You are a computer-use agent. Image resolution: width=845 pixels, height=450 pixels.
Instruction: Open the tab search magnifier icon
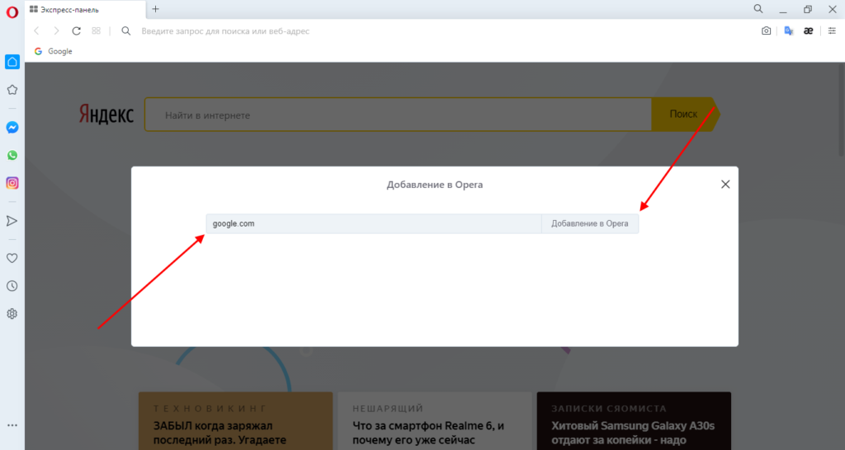coord(758,9)
